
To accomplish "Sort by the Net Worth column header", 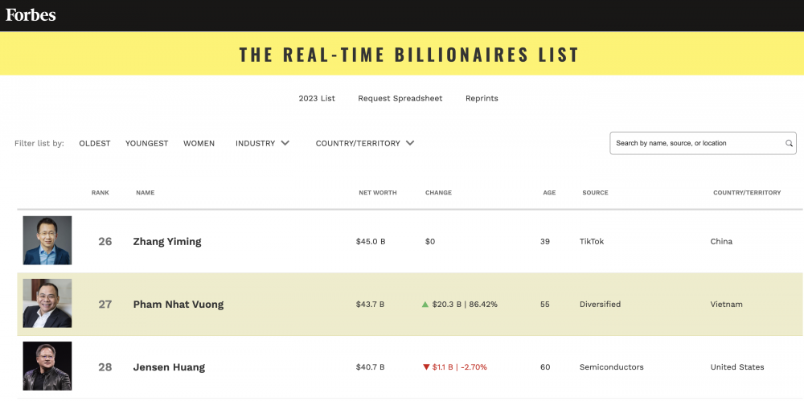I will (378, 193).
